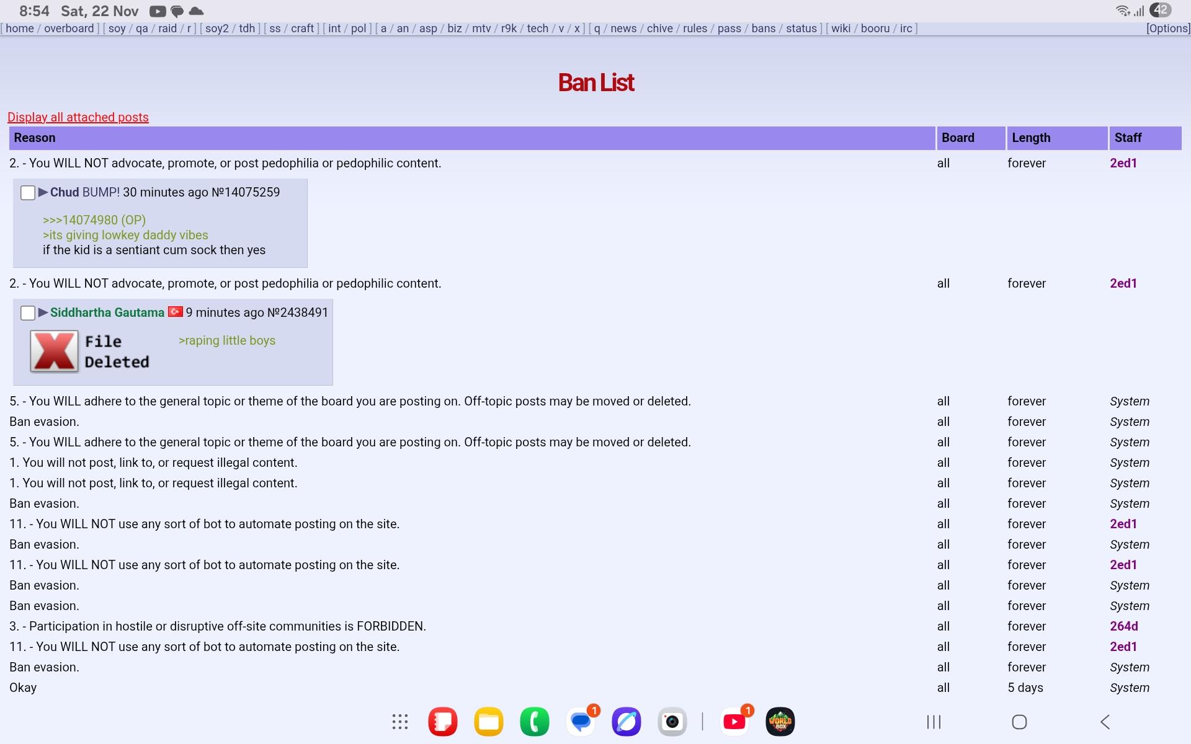Open the green phone app
Viewport: 1191px width, 744px height.
coord(534,722)
